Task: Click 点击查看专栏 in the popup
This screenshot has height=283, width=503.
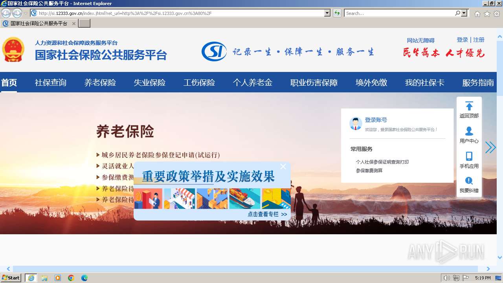Action: click(x=267, y=214)
